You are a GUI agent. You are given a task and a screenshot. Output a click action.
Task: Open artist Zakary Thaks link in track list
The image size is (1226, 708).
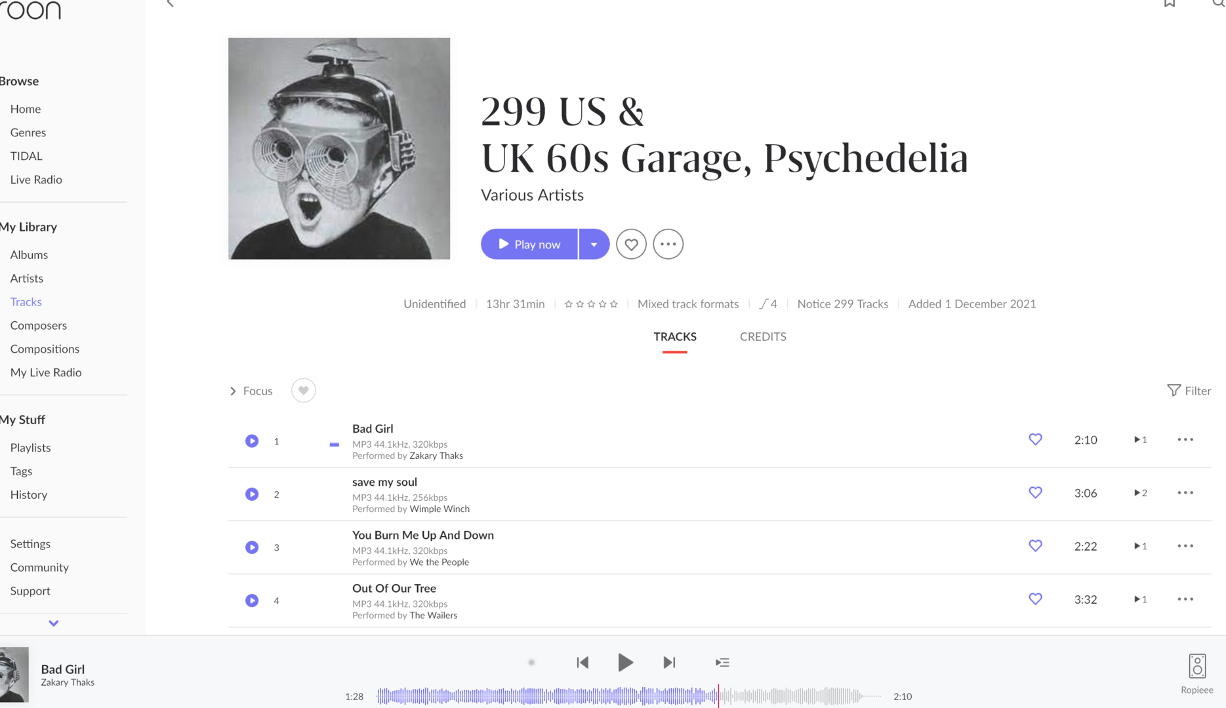coord(436,456)
